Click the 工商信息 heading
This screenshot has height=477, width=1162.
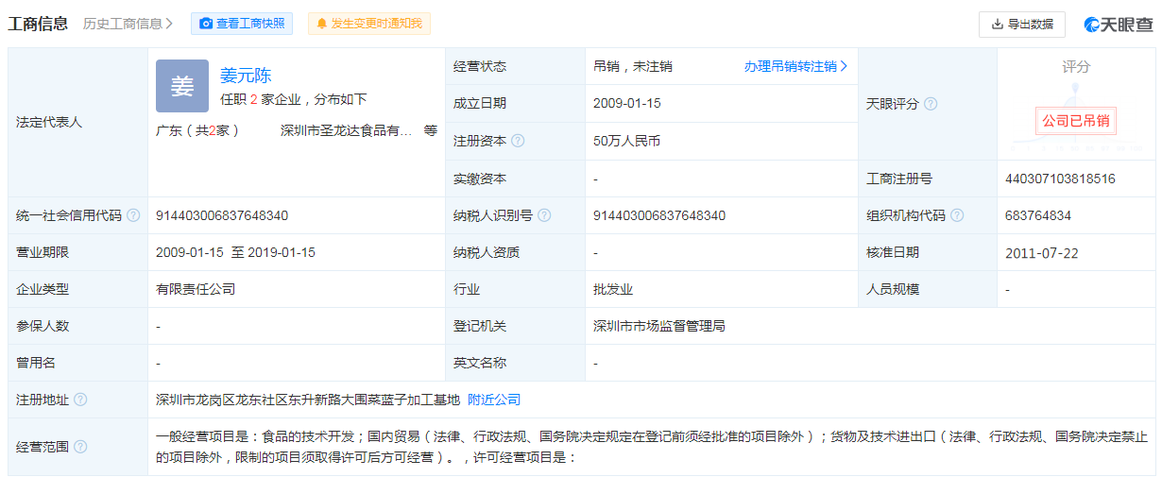[38, 24]
